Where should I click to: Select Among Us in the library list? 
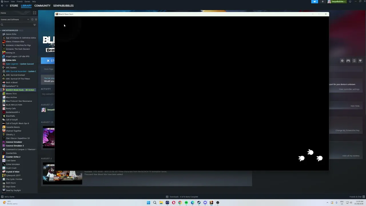(x=10, y=53)
